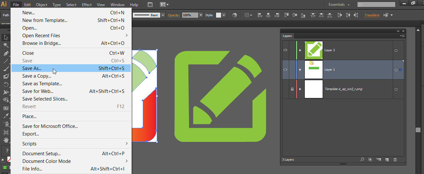The image size is (424, 174).
Task: Open Layers panel flyout menu
Action: 402,36
